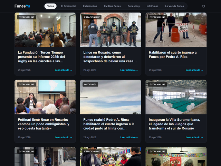Viewport: 221px width, 166px height.
Task: Click the colorful banner party photo
Action: point(176,156)
